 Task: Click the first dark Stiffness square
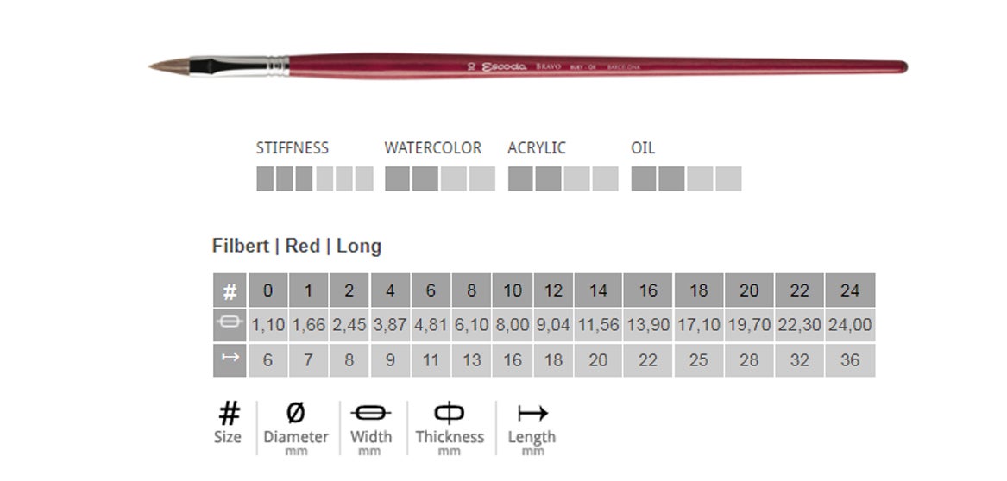pyautogui.click(x=265, y=178)
